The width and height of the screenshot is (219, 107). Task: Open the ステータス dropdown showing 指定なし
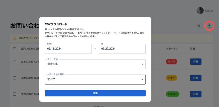95,64
